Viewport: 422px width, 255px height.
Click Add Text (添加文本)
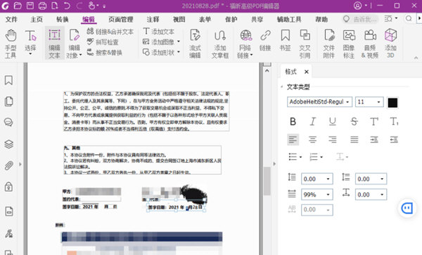pos(159,32)
